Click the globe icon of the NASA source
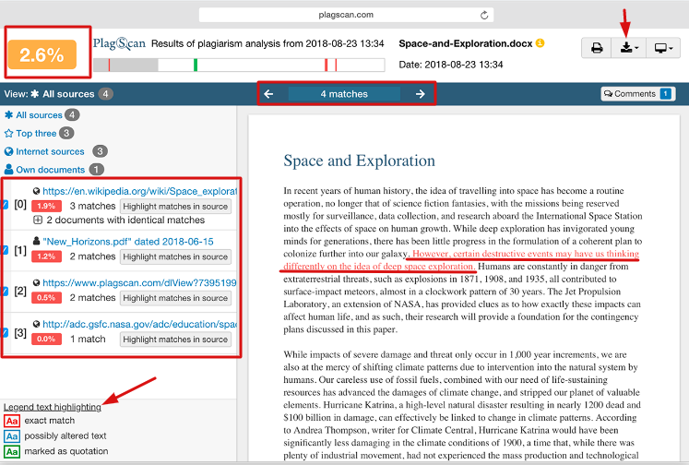689x465 pixels. (x=37, y=324)
